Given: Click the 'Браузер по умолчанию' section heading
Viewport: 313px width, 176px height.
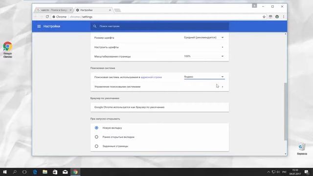Looking at the screenshot, I should (105, 98).
